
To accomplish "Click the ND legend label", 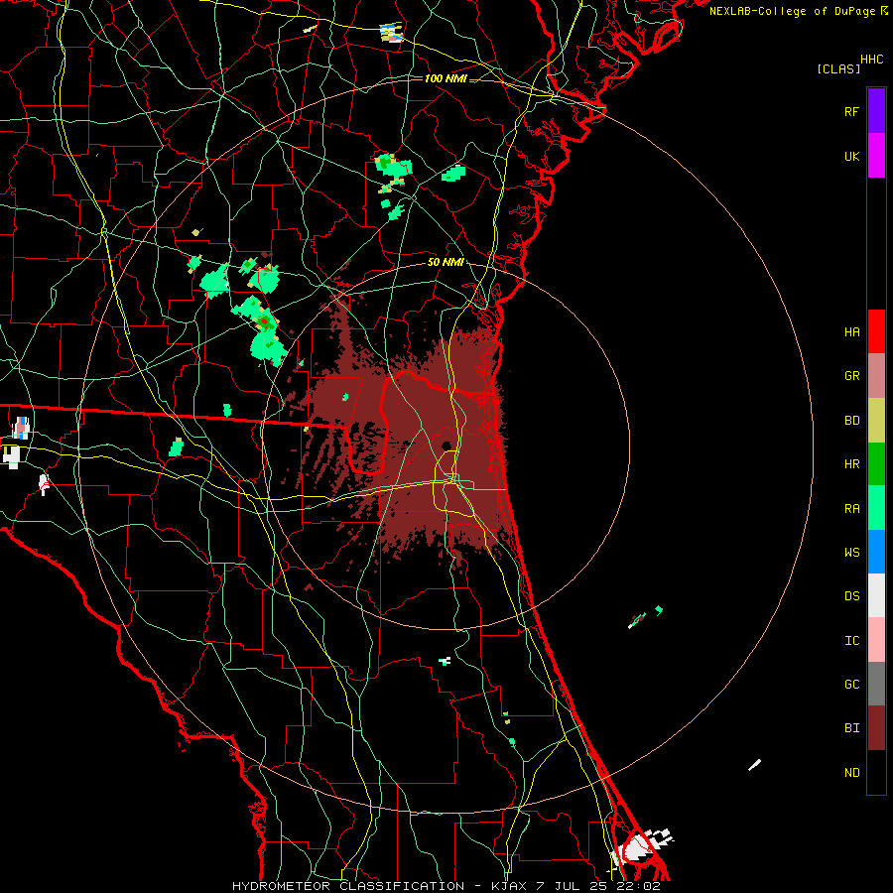I will pos(851,773).
